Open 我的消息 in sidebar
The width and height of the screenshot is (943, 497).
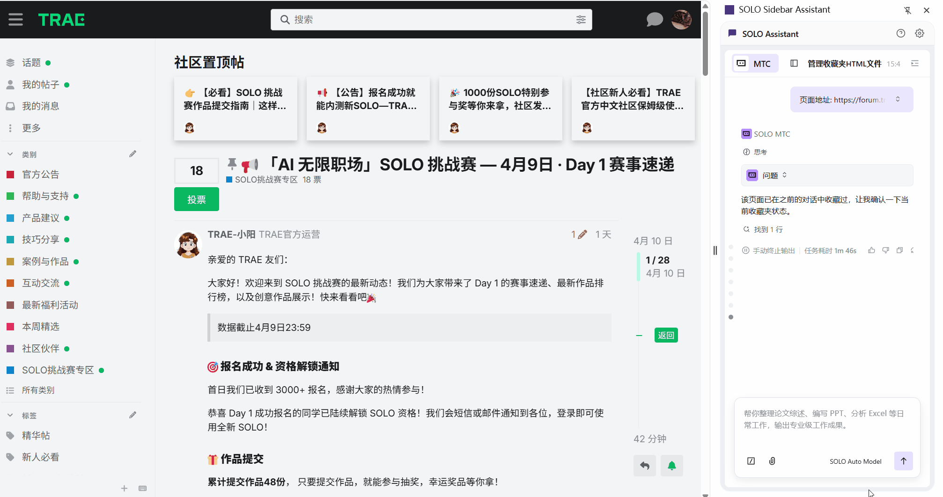40,106
